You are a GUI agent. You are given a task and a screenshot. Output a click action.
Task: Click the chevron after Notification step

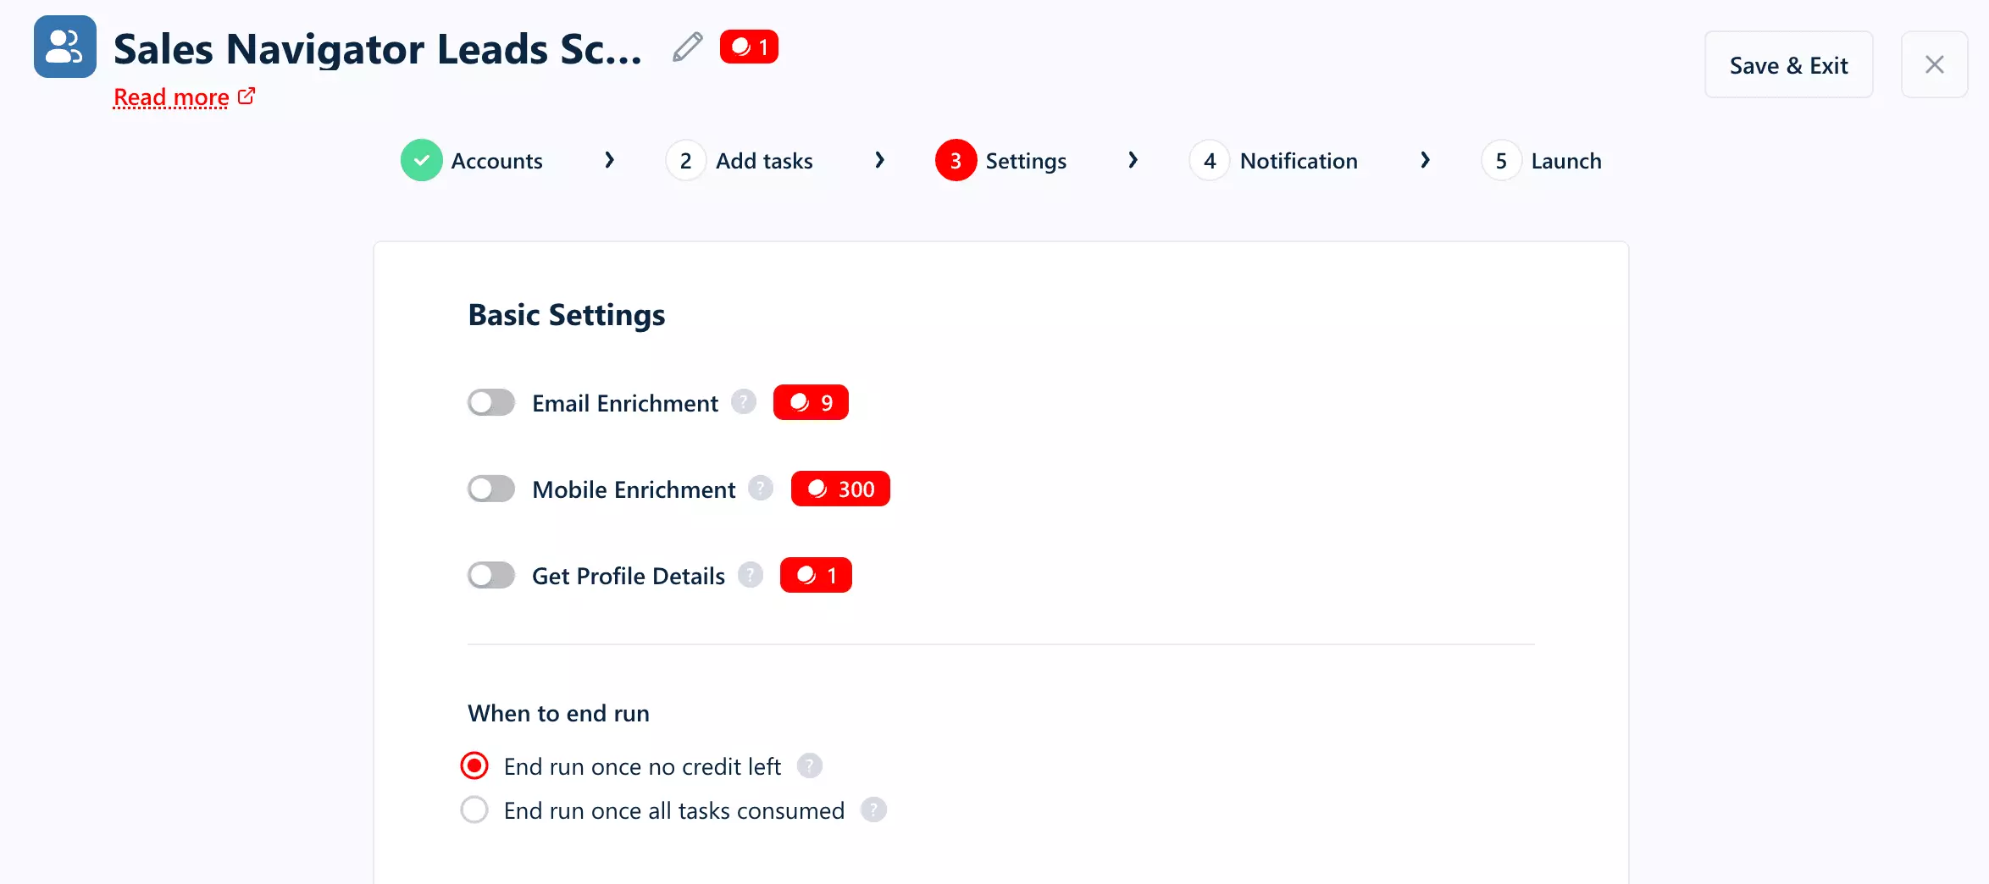[x=1425, y=160]
